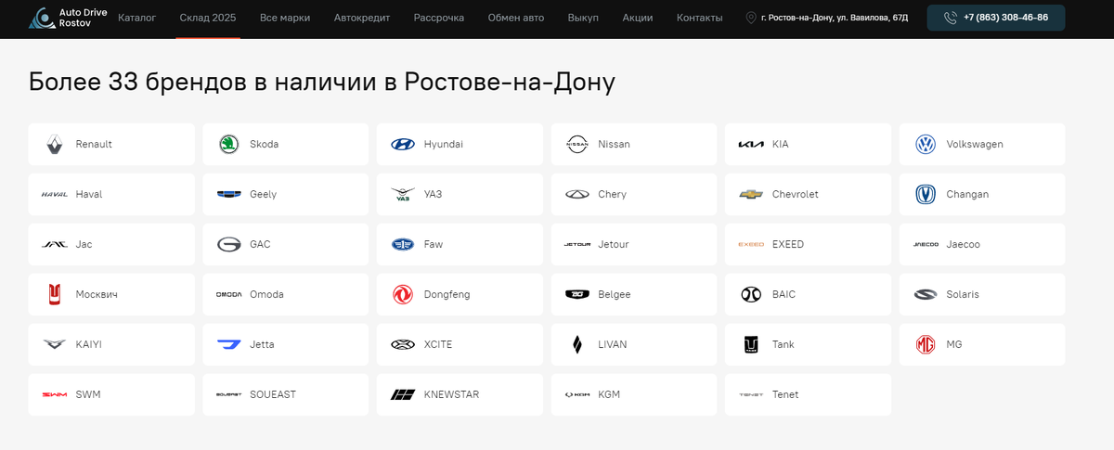
Task: Select the Склад 2025 tab
Action: (x=208, y=18)
